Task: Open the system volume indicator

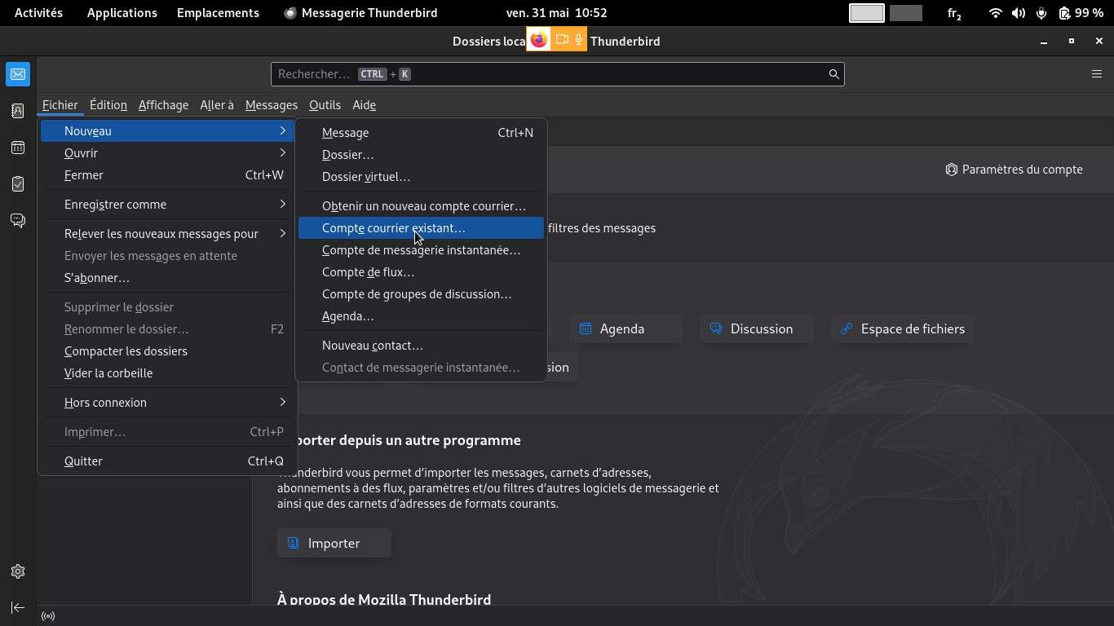Action: pos(1018,13)
